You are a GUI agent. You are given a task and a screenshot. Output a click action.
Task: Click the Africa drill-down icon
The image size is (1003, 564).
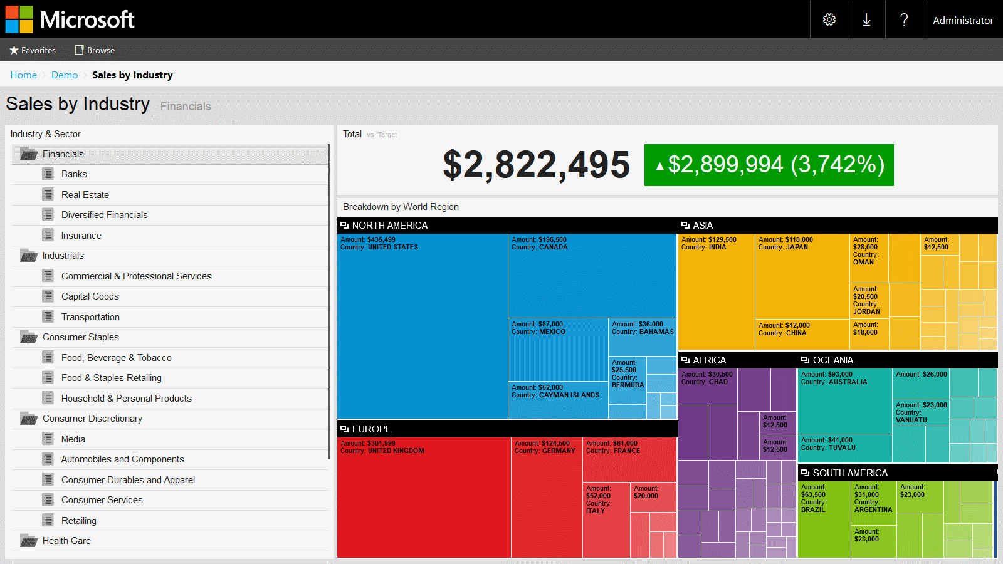point(685,360)
